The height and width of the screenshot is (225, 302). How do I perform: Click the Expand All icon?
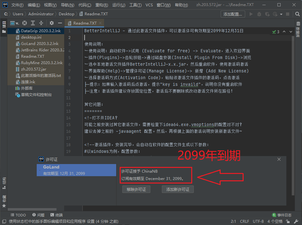(x=33, y=23)
